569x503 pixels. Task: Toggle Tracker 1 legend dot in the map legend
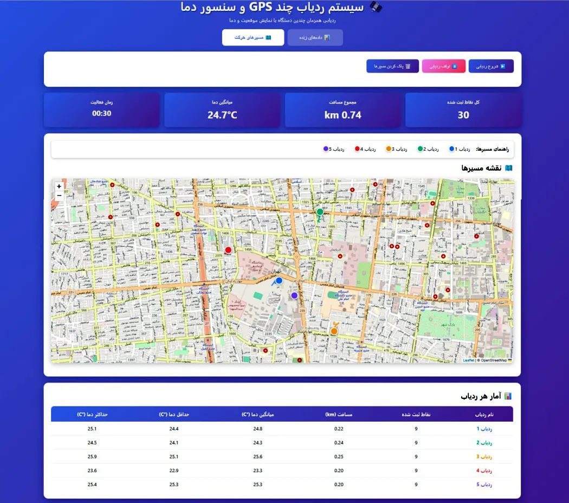(452, 148)
